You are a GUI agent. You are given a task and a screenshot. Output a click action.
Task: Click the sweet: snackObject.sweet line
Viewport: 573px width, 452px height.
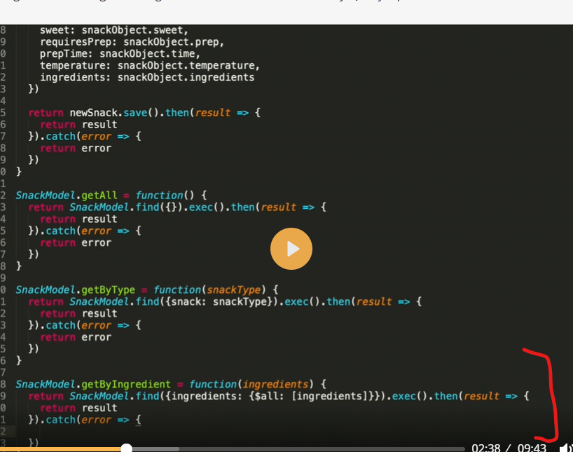tap(113, 30)
